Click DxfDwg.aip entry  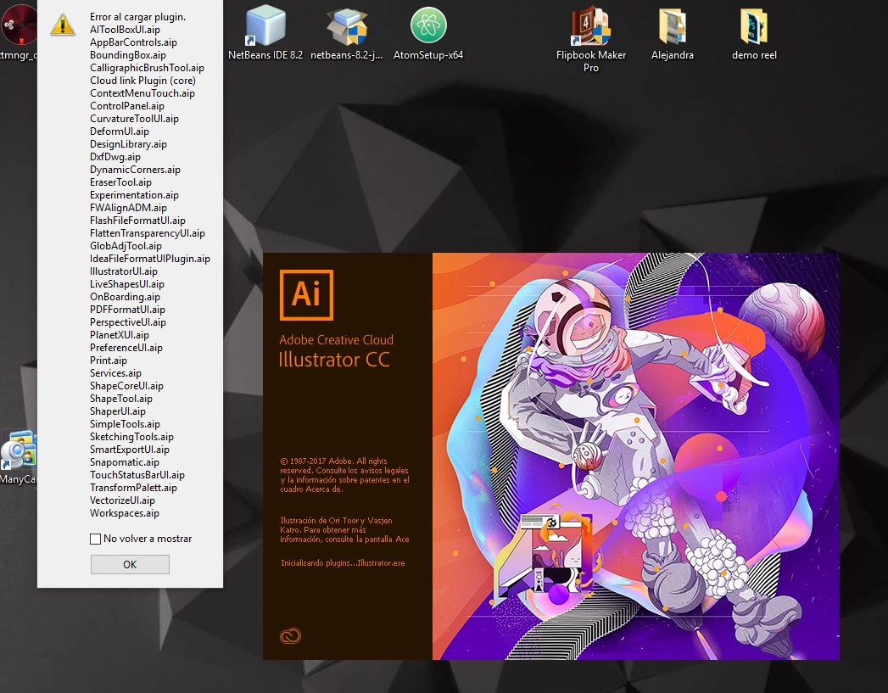pyautogui.click(x=115, y=157)
